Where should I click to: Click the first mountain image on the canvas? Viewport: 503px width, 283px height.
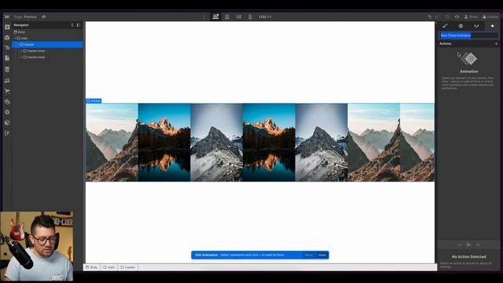pyautogui.click(x=112, y=142)
